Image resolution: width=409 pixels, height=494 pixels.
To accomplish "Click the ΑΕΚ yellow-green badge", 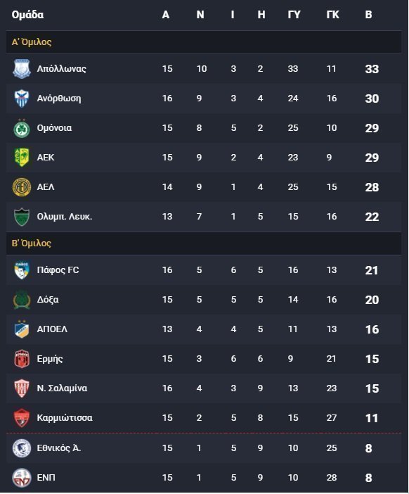I will coord(21,158).
